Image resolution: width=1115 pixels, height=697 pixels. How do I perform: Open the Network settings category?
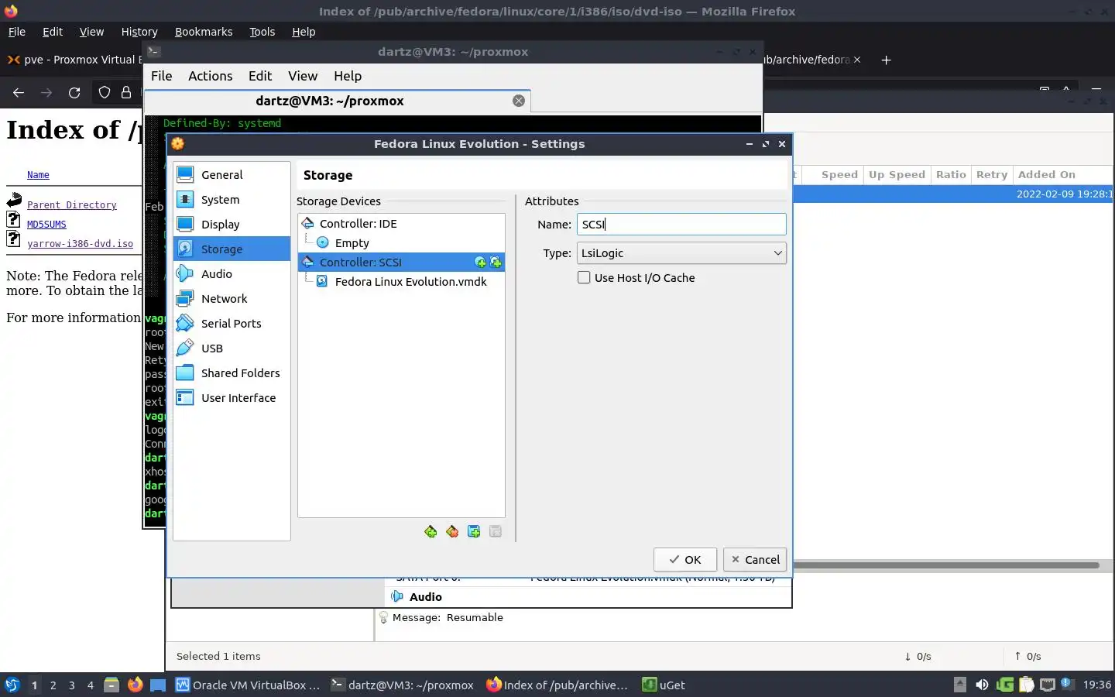click(x=232, y=299)
